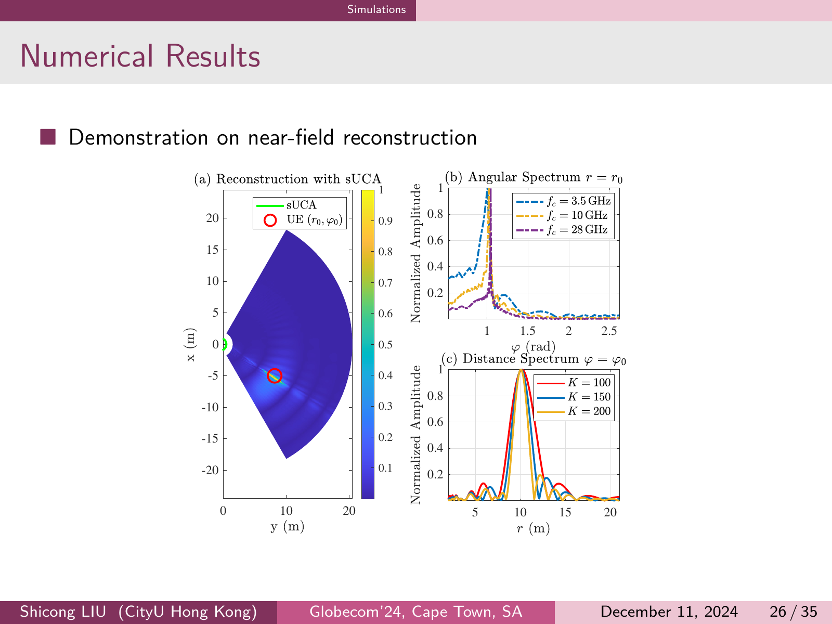This screenshot has width=832, height=624.
Task: Click the page number 26 / 35
Action: coord(794,612)
